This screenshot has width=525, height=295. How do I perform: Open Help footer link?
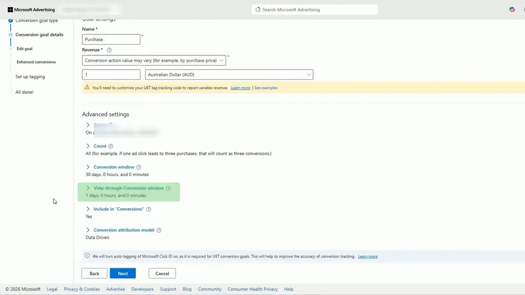(289, 289)
